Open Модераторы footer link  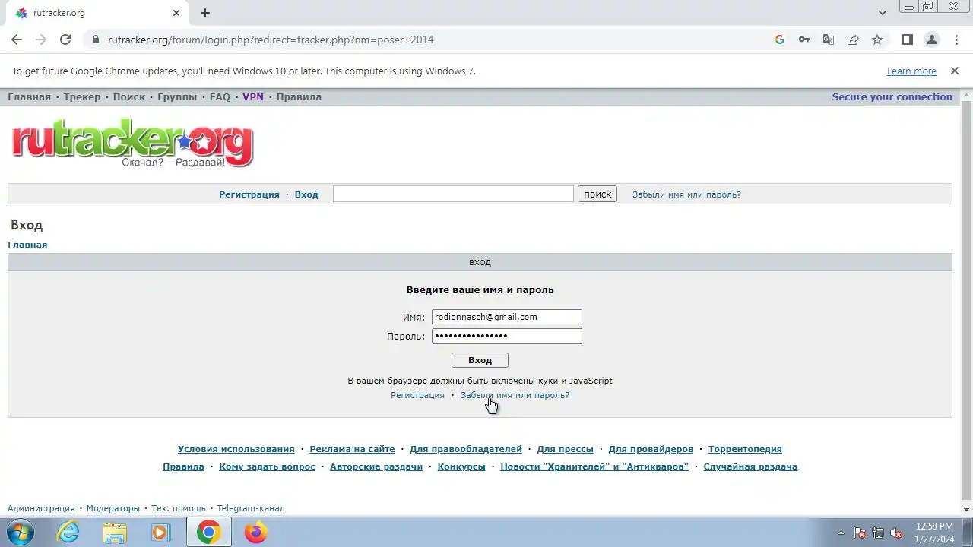pyautogui.click(x=113, y=508)
